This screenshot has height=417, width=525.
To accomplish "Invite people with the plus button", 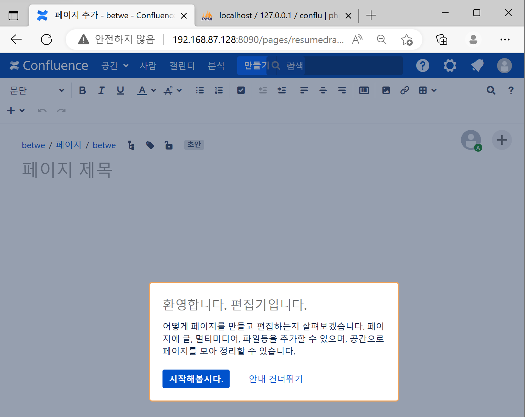I will 502,140.
